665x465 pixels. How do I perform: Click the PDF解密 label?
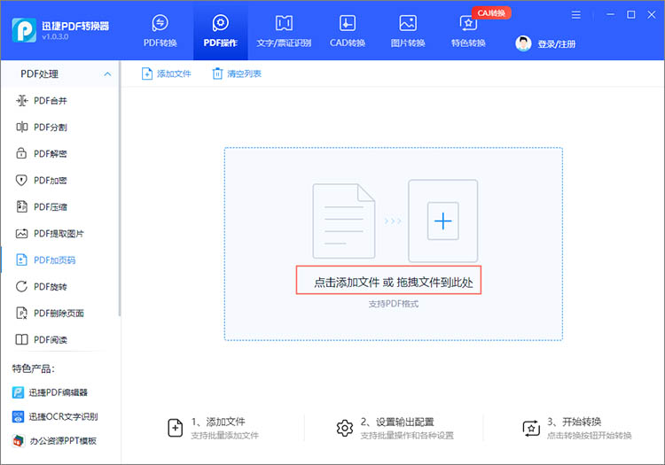pyautogui.click(x=51, y=154)
